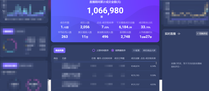Click the 7.23% click-conversion metric
209x91 pixels.
pos(105,27)
